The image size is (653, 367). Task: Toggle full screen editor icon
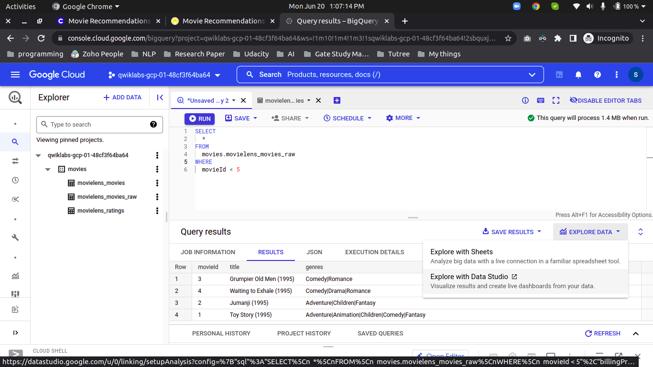point(556,100)
